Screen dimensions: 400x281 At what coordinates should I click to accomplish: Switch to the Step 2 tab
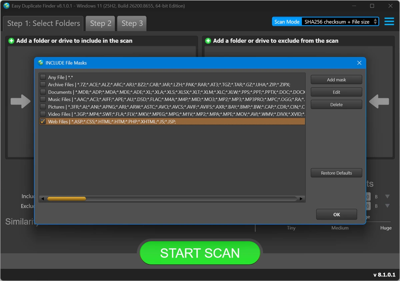pos(100,23)
